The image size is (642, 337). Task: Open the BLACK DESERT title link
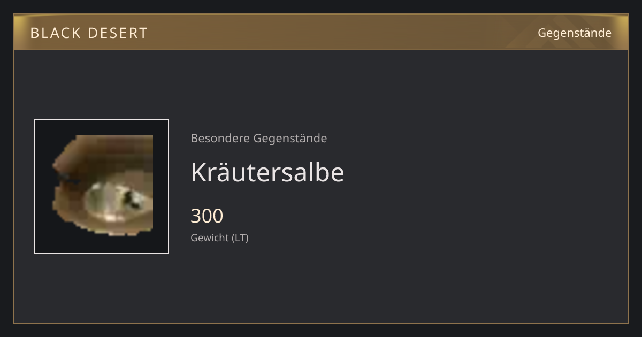tap(89, 33)
